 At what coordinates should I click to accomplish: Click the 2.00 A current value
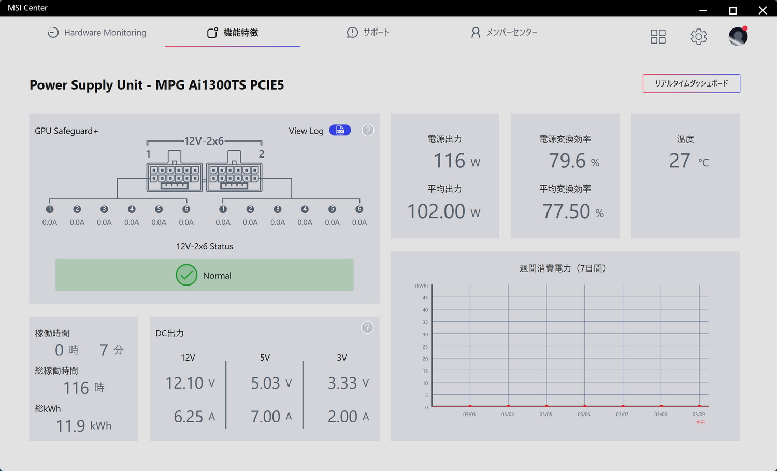coord(349,417)
